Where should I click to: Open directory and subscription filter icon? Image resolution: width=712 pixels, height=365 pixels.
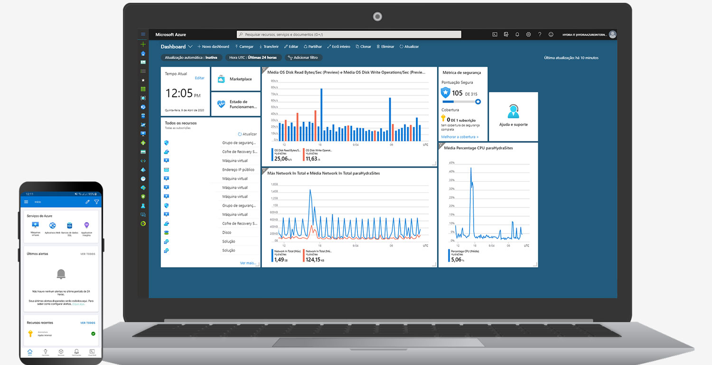pyautogui.click(x=506, y=34)
